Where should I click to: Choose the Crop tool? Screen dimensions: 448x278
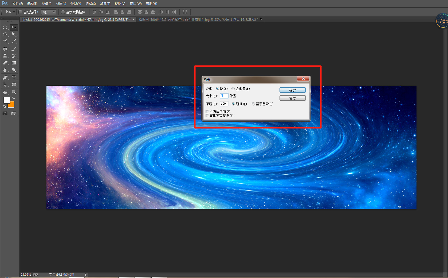click(x=5, y=41)
